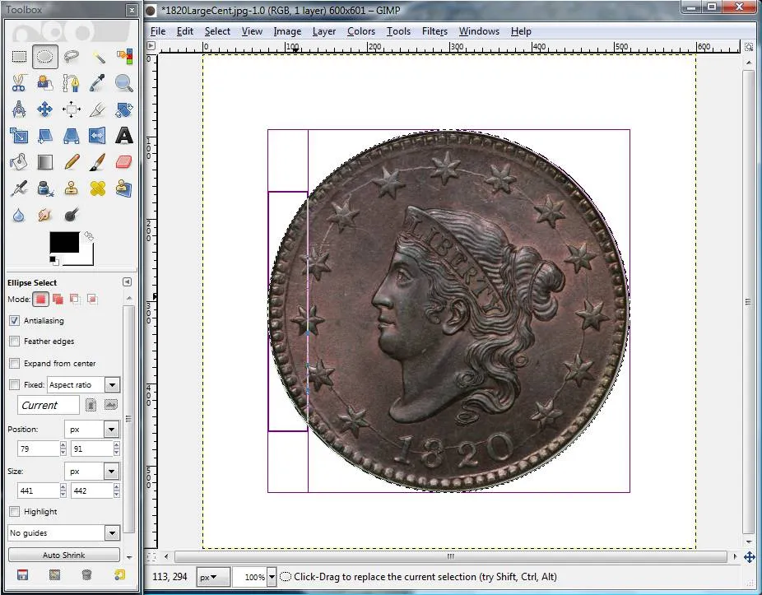The image size is (762, 595).
Task: Select the Text tool
Action: (x=124, y=136)
